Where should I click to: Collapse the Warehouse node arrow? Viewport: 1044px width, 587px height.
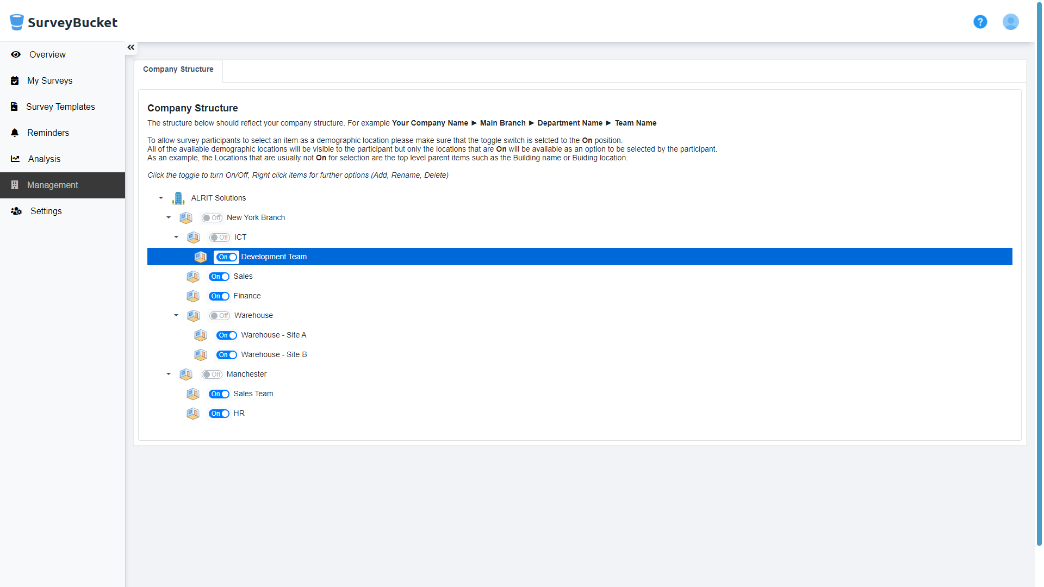[176, 315]
